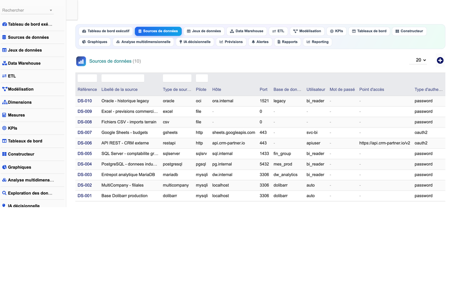Open the IA décisionnelle tab
Screen dimensions: 455x282
tap(195, 42)
